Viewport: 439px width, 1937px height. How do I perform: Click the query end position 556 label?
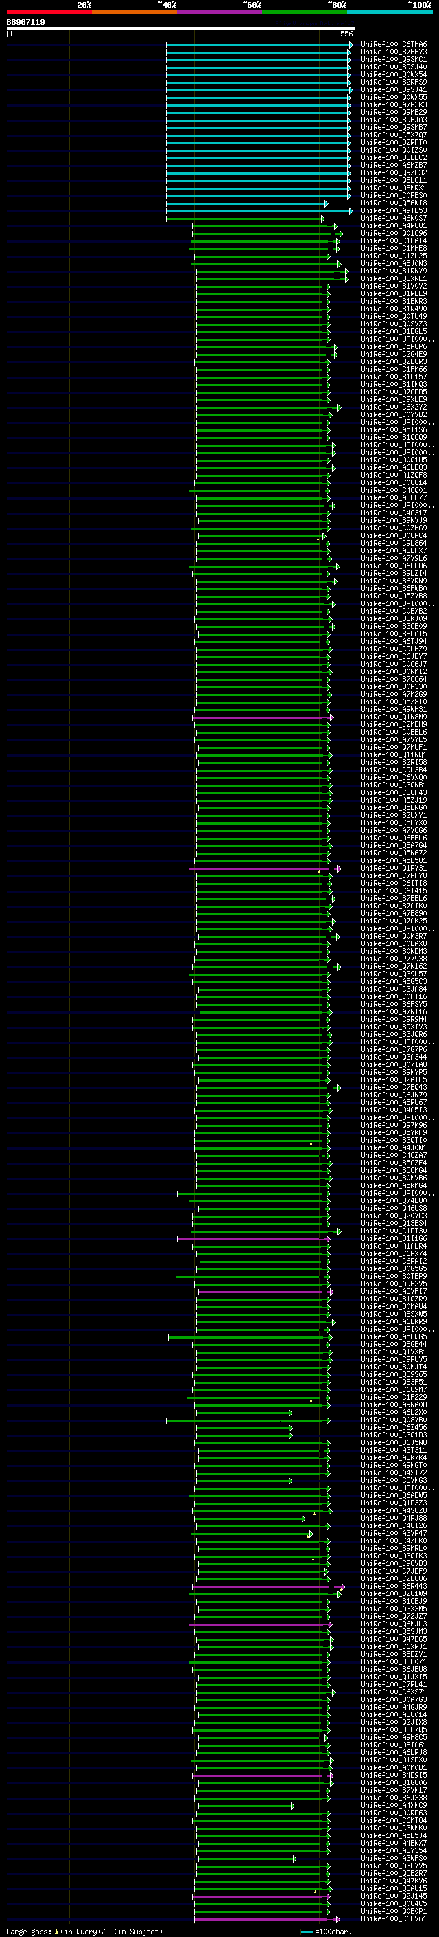click(x=346, y=34)
